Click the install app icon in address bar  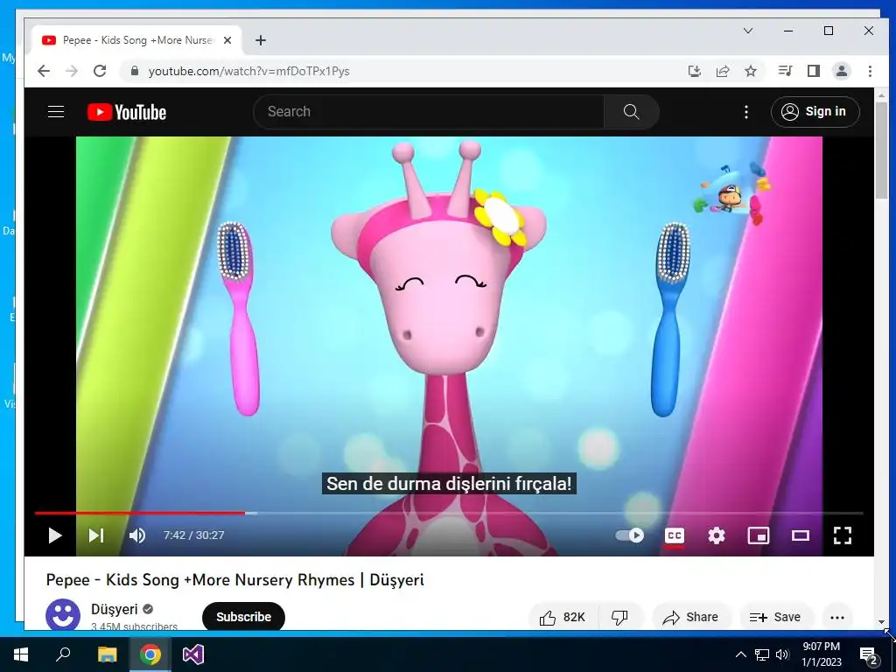click(x=694, y=71)
